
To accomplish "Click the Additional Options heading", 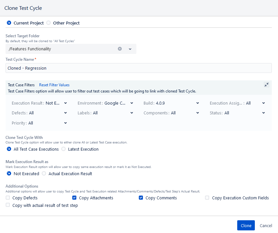I will (22, 186).
